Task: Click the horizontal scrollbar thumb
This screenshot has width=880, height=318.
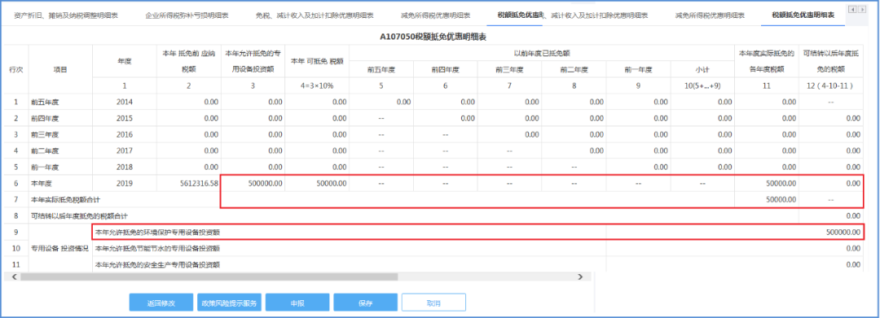Action: click(209, 277)
